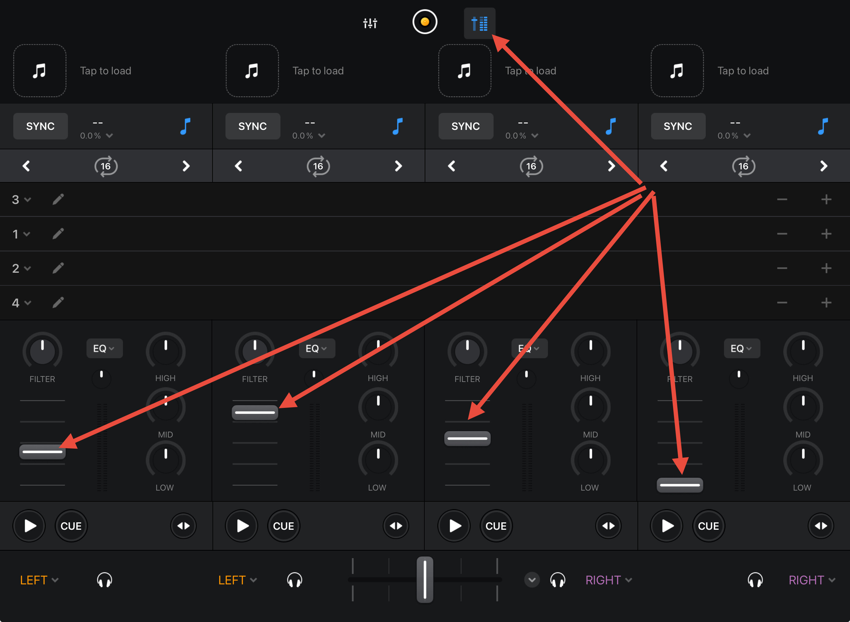Image resolution: width=850 pixels, height=622 pixels.
Task: Open the mixer sliders view icon
Action: pos(370,23)
